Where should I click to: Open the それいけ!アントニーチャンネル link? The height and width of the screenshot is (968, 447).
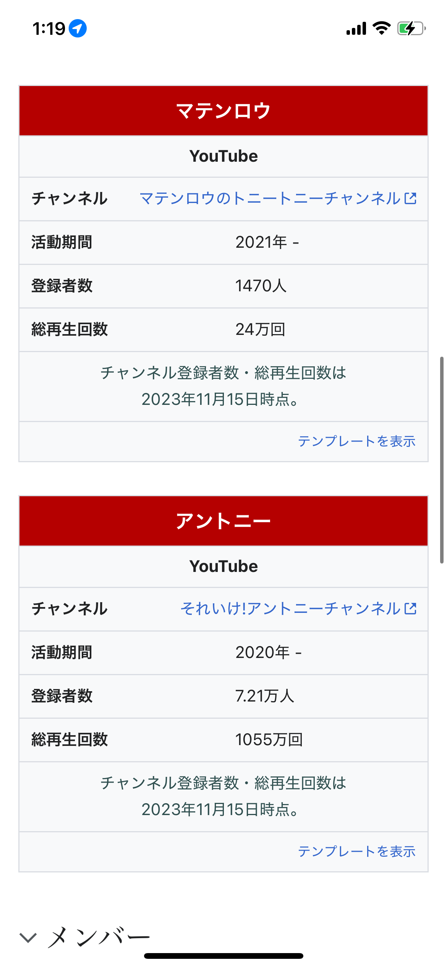pos(290,609)
